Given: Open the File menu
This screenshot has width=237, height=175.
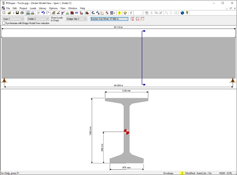Looking at the screenshot, I should 8,8.
